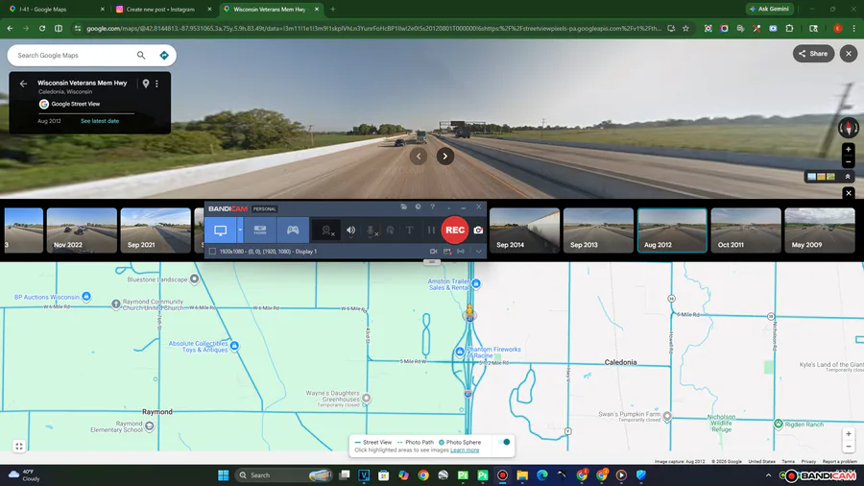The image size is (864, 486).
Task: Toggle the Street View layer switch
Action: (504, 442)
